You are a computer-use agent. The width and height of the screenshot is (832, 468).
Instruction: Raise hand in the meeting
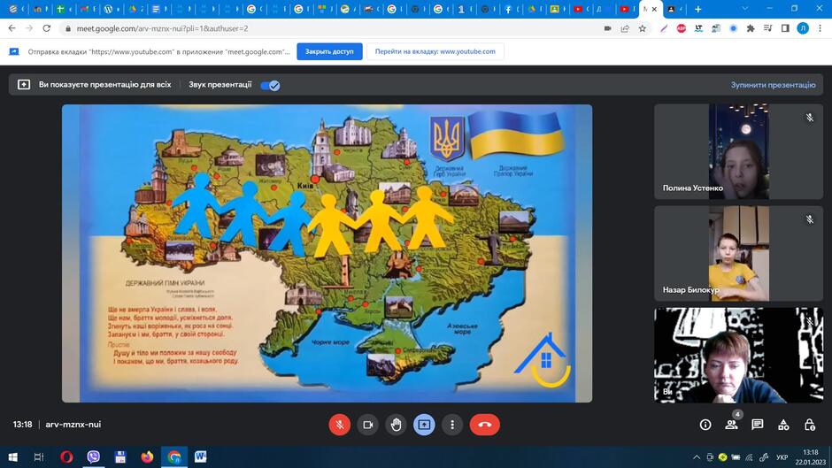click(x=396, y=425)
